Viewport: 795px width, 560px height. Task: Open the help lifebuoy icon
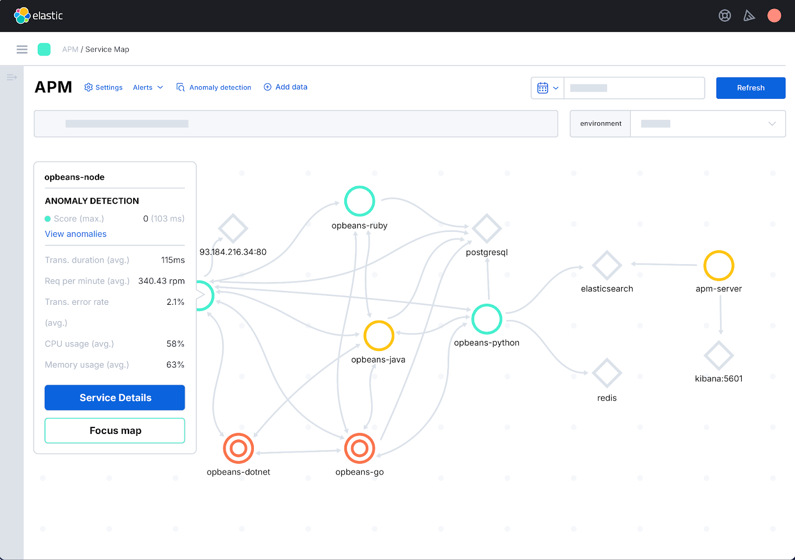724,16
